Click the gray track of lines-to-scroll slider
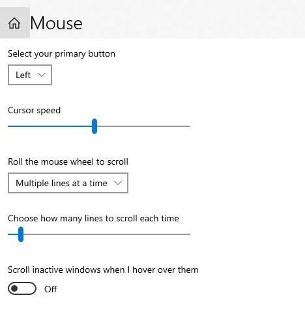This screenshot has width=305, height=319. [107, 234]
